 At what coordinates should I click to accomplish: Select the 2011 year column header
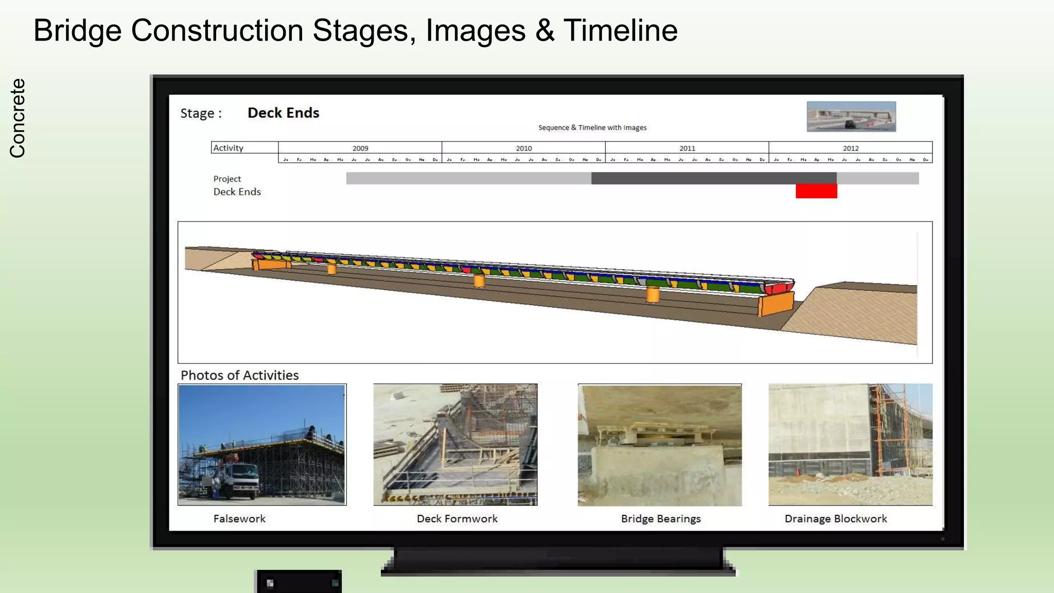pos(687,148)
